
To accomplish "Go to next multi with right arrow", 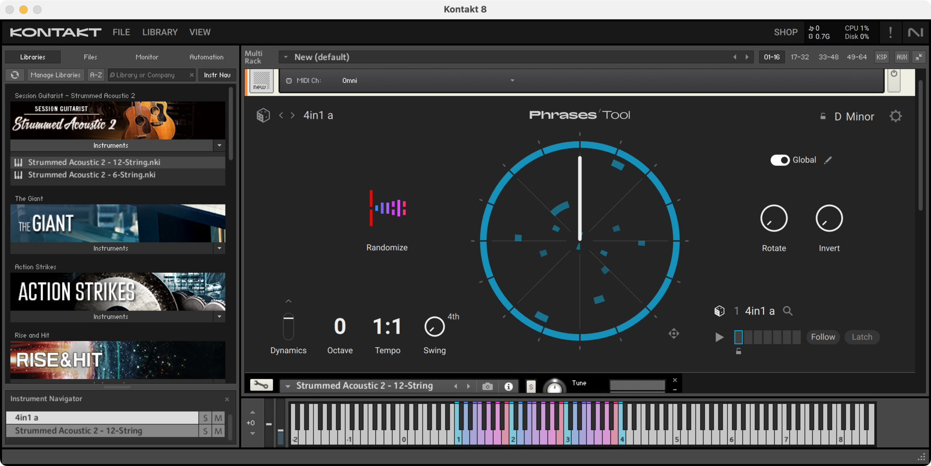I will tap(747, 57).
